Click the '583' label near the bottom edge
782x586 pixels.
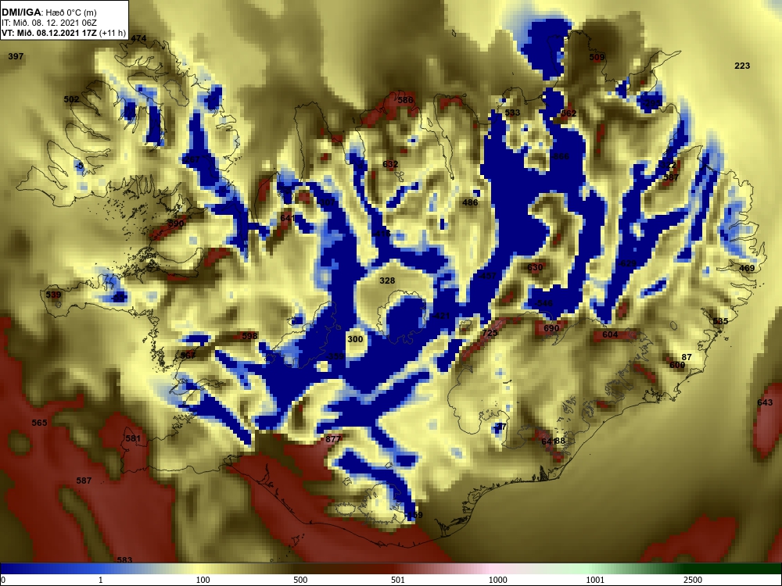pyautogui.click(x=124, y=560)
